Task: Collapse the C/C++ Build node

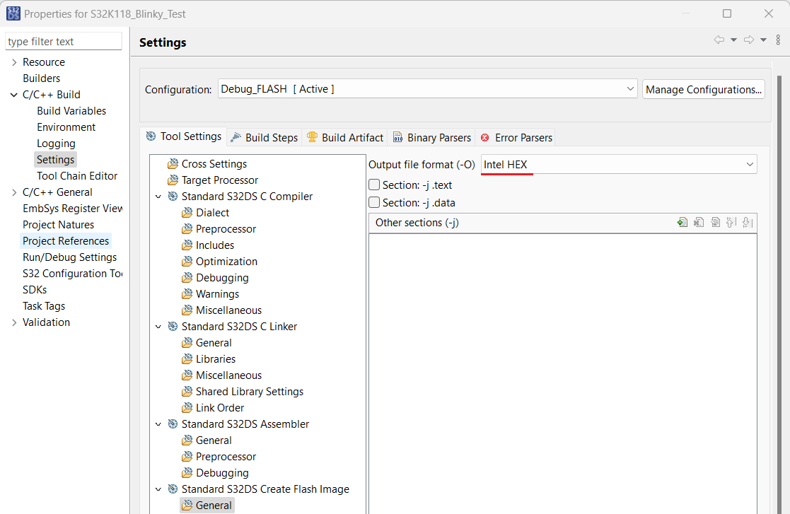Action: pyautogui.click(x=14, y=95)
